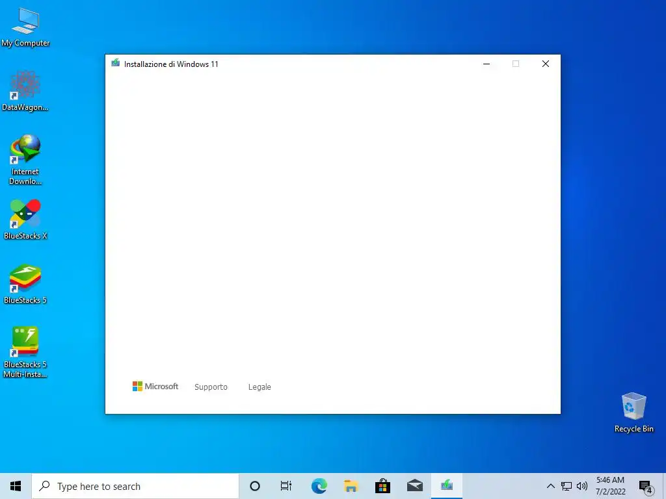666x499 pixels.
Task: Open Microsoft Store from taskbar
Action: [382, 486]
